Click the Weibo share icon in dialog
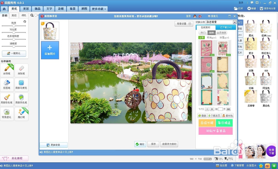Screen dimensions: 278x169 200,16
